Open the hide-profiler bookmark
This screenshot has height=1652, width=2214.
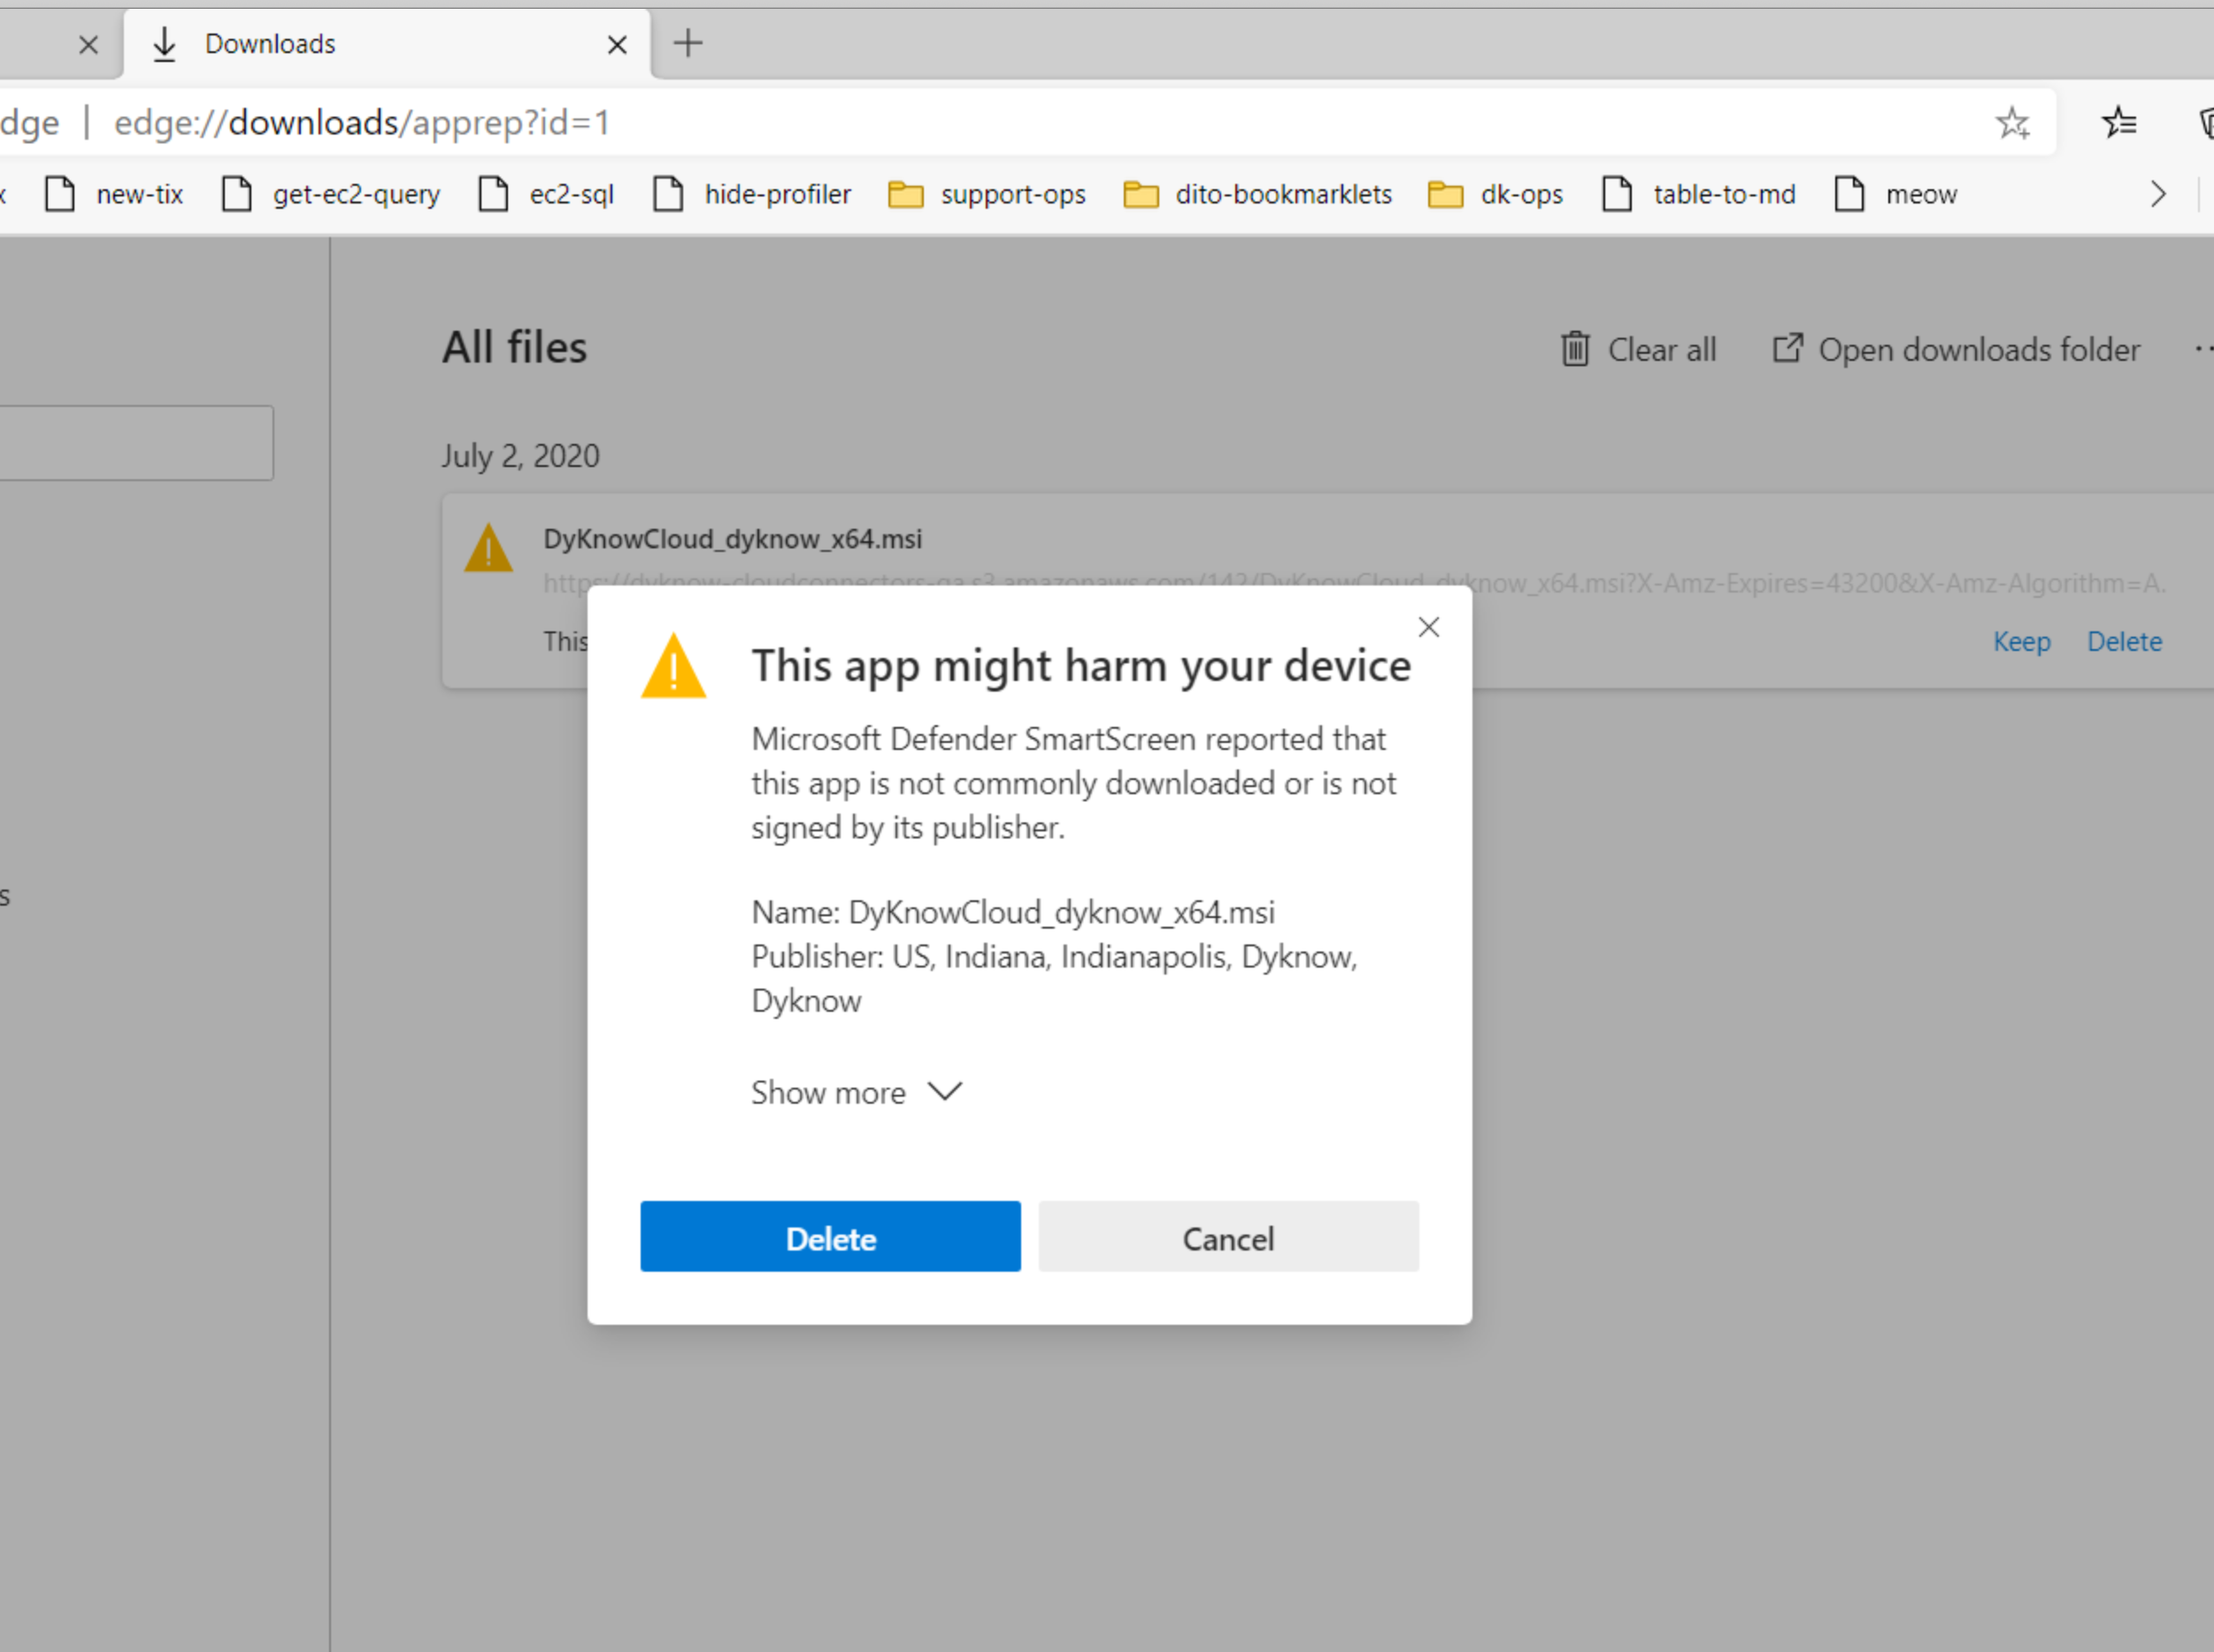click(751, 194)
